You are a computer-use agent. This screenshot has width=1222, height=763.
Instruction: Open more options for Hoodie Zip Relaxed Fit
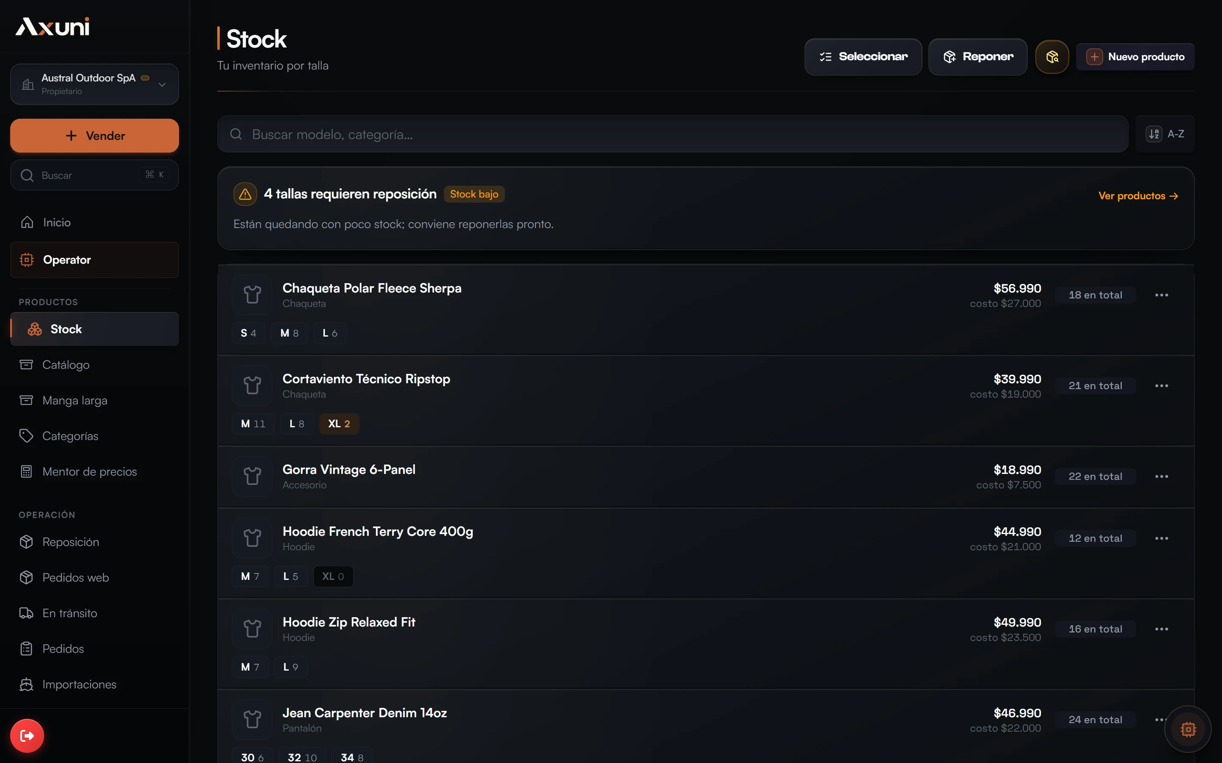[1161, 629]
